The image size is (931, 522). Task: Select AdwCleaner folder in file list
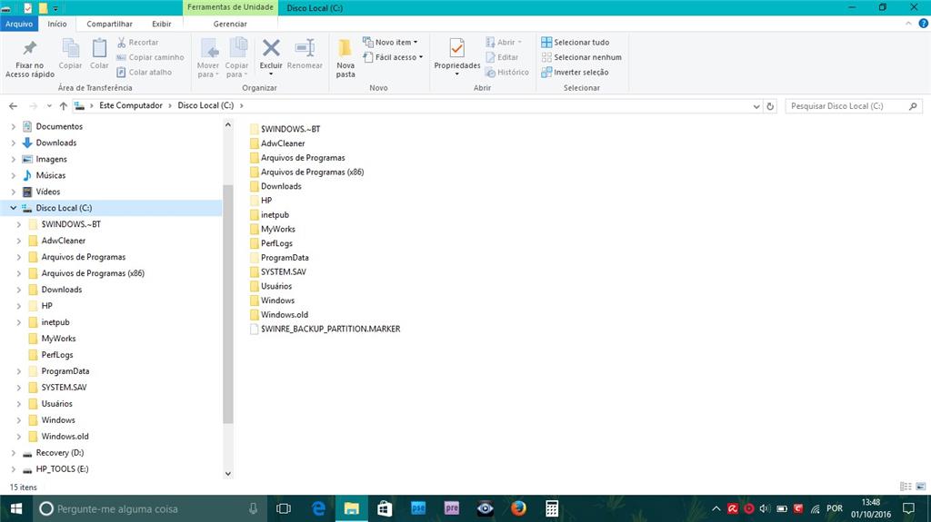(277, 143)
